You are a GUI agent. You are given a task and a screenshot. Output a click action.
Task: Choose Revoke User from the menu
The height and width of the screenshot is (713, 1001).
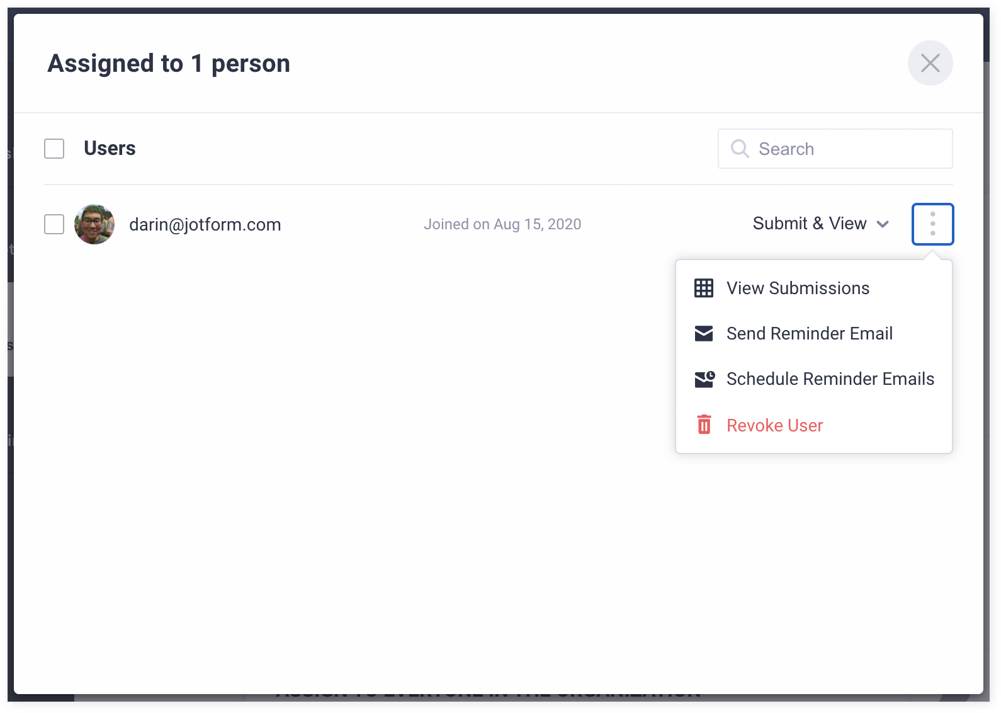coord(774,425)
